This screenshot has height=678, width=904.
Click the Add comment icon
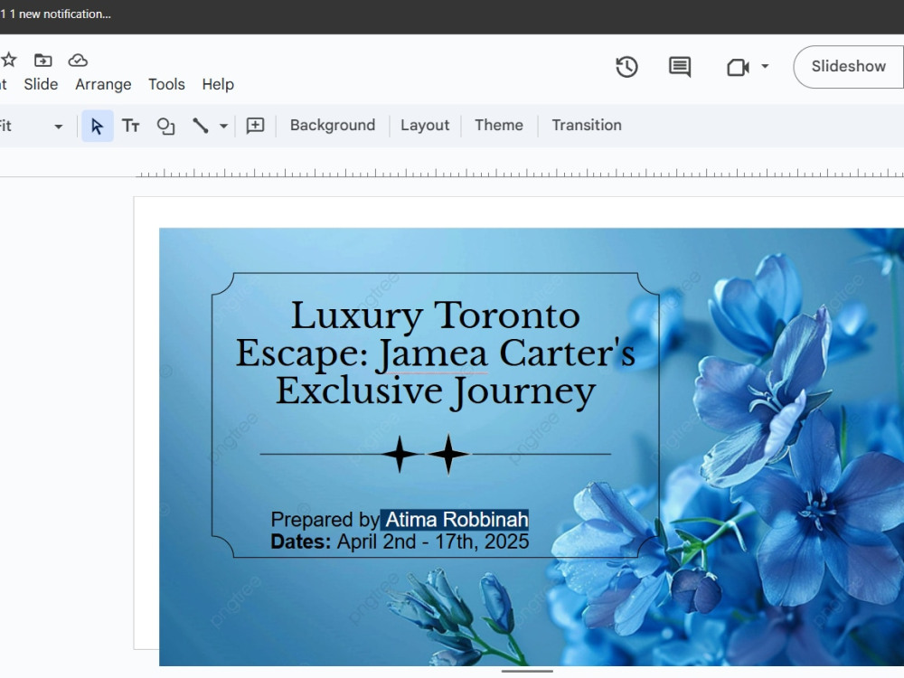click(x=255, y=126)
